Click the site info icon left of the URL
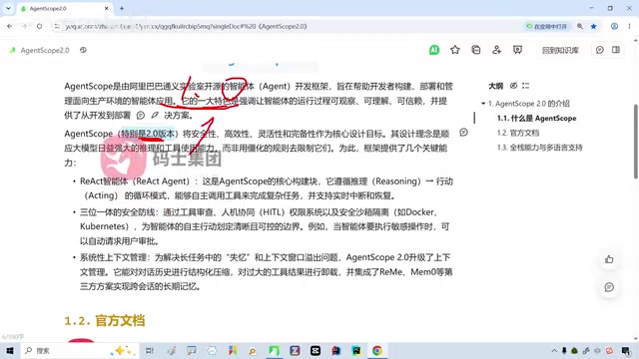The image size is (639, 359). [57, 26]
